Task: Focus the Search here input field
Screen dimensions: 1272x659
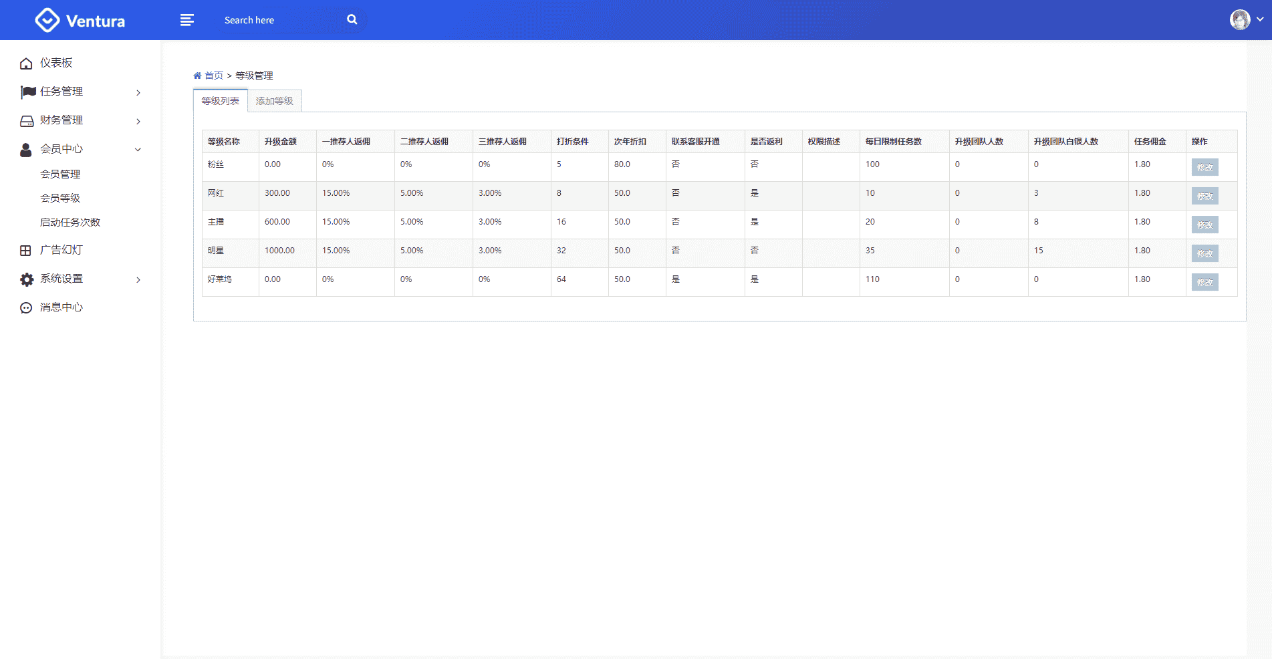Action: pyautogui.click(x=281, y=20)
